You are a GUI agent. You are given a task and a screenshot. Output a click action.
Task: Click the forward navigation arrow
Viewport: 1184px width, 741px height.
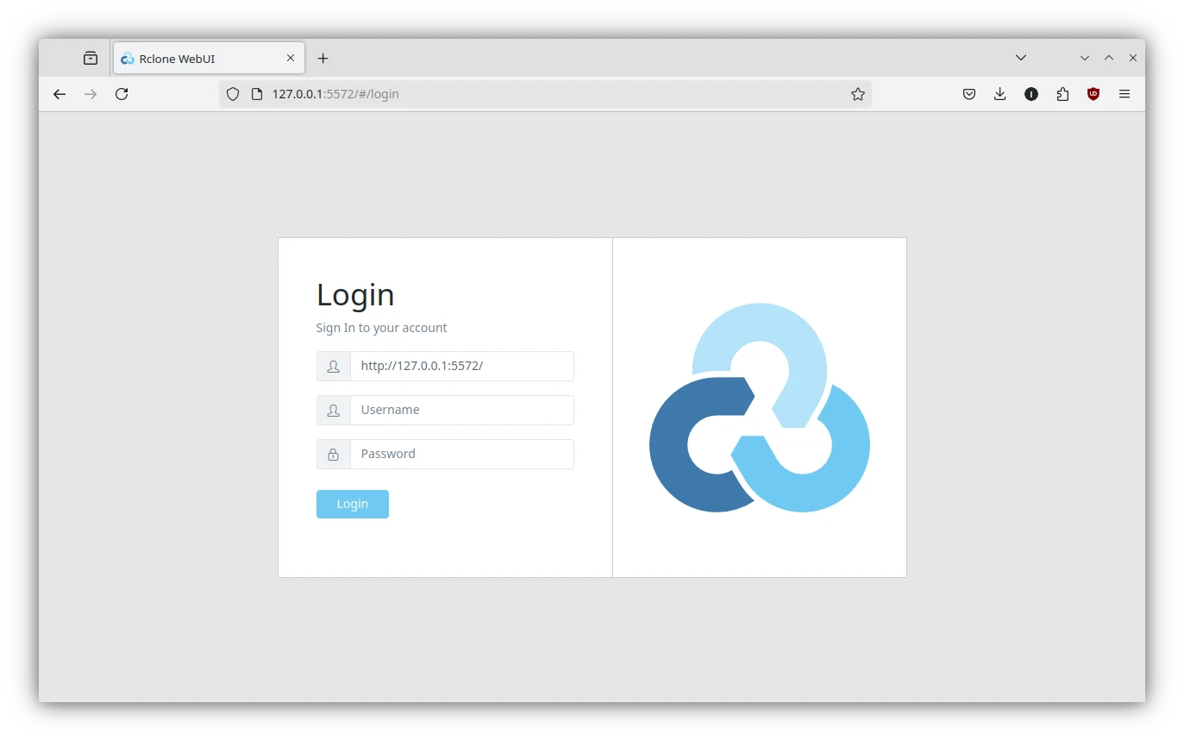[91, 94]
